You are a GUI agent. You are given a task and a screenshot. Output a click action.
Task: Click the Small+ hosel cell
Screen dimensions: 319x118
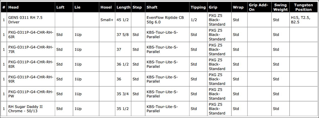[107, 20]
